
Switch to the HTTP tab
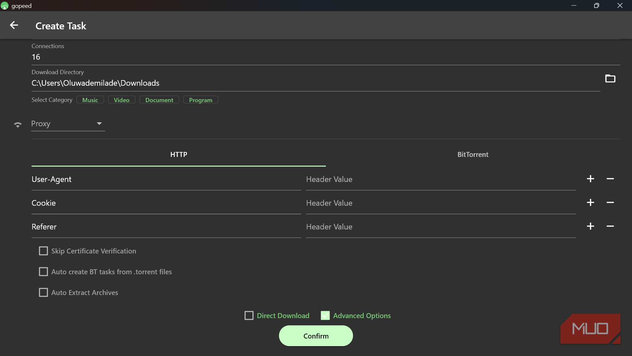pyautogui.click(x=179, y=155)
